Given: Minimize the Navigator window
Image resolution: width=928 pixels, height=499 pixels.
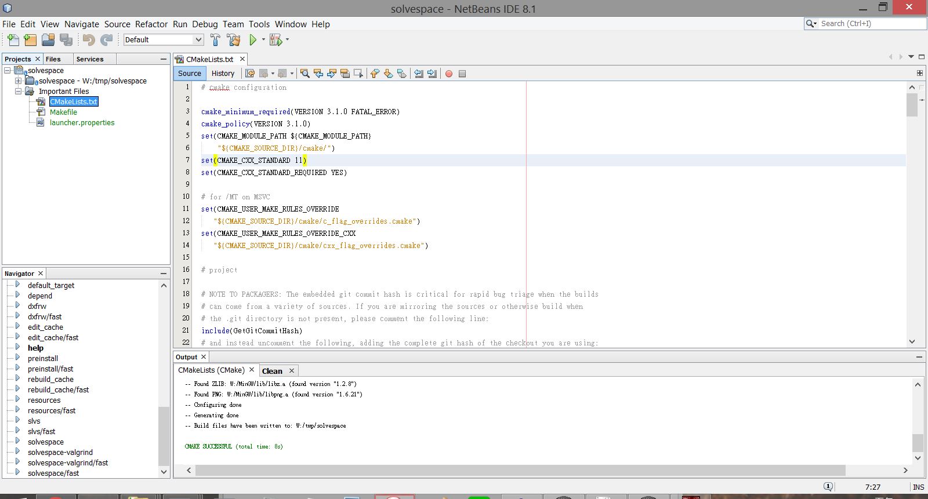Looking at the screenshot, I should coord(164,274).
